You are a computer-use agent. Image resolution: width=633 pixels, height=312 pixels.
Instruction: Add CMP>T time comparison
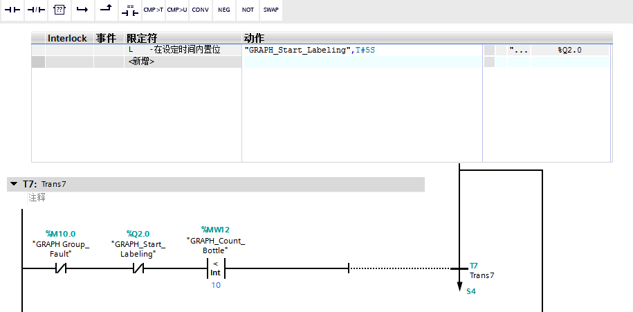[x=154, y=10]
